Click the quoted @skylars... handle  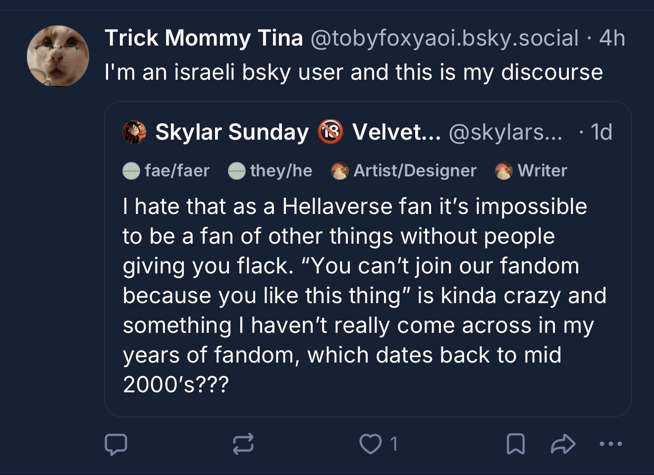pyautogui.click(x=505, y=132)
